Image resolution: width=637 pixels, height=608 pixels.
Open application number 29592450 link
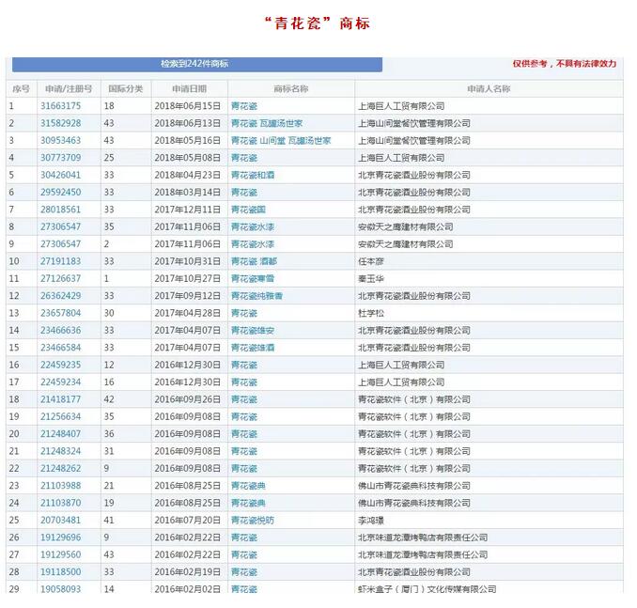pos(60,193)
